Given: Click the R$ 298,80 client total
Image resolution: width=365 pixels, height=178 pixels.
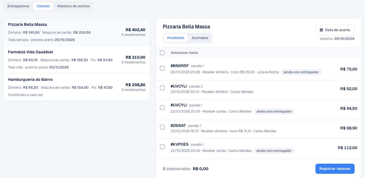Looking at the screenshot, I should [x=135, y=85].
